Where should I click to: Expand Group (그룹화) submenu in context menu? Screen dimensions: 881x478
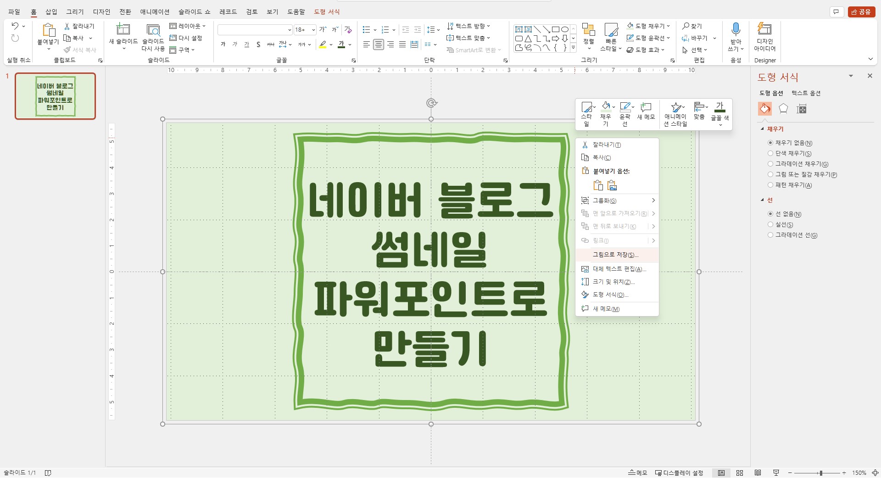pos(617,200)
